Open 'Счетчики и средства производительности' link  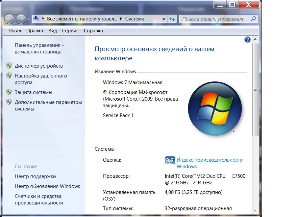click(x=39, y=200)
